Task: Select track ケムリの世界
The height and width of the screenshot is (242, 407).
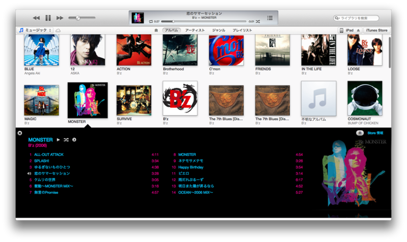Action: coord(45,180)
